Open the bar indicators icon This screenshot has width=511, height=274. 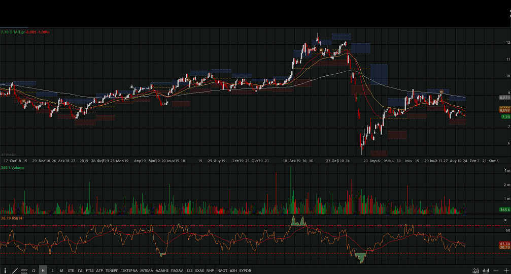click(x=486, y=270)
